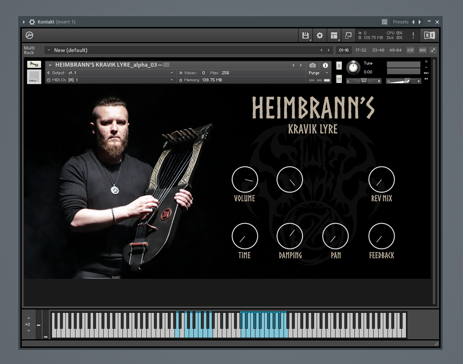The height and width of the screenshot is (364, 463).
Task: Click the minimized view windows icon
Action: coord(349,35)
